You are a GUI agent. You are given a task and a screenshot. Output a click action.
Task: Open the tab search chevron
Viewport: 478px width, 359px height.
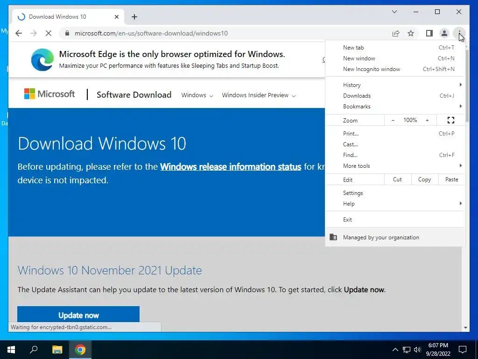point(394,12)
